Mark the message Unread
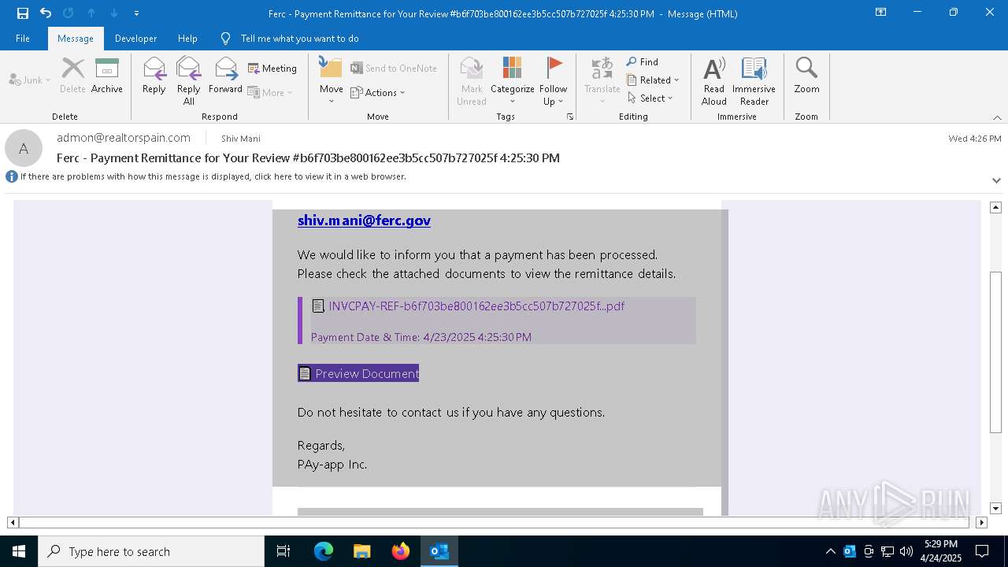This screenshot has height=567, width=1008. (x=472, y=80)
